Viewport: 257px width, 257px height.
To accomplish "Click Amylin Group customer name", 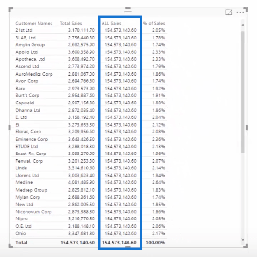I will (30, 45).
